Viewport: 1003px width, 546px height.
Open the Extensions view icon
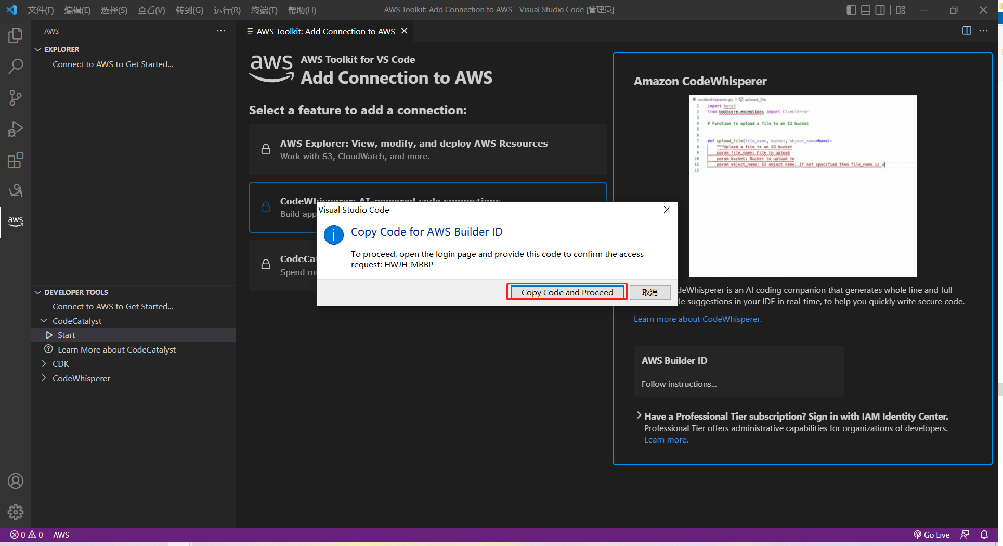pyautogui.click(x=16, y=160)
